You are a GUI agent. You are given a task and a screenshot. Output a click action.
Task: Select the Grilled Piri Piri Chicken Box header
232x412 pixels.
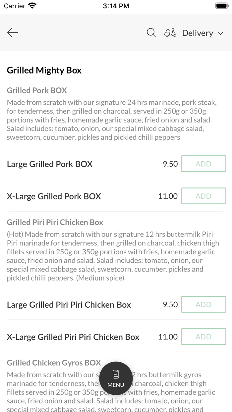point(55,222)
